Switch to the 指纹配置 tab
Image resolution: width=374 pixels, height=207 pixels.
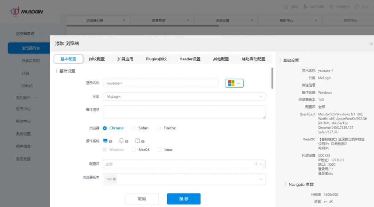coord(97,59)
